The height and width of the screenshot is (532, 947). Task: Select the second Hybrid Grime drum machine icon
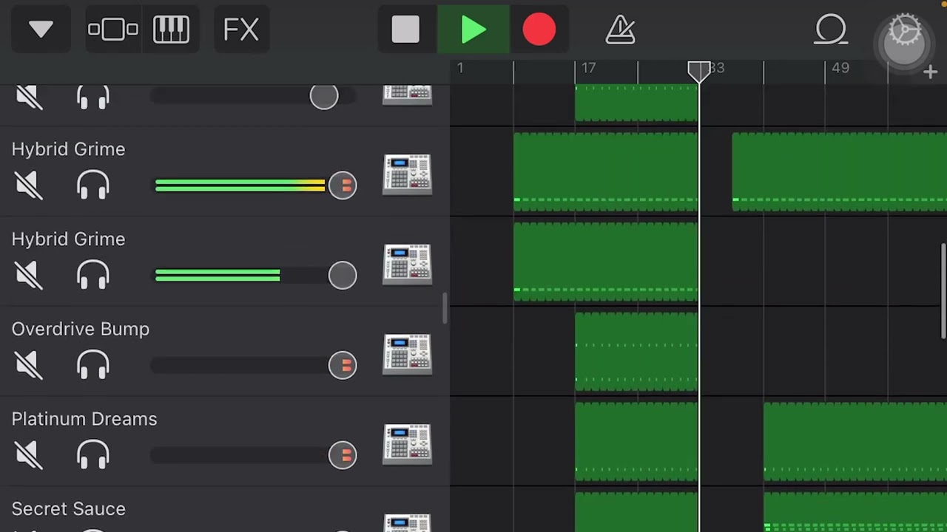pos(407,264)
